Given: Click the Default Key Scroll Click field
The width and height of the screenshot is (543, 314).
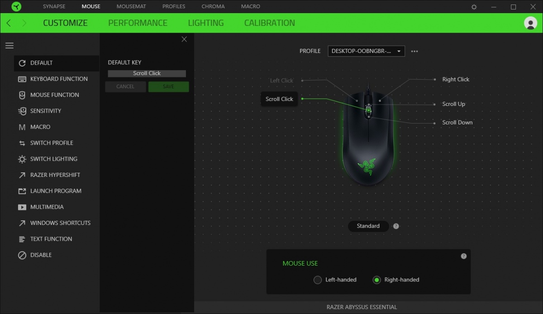Looking at the screenshot, I should point(147,73).
